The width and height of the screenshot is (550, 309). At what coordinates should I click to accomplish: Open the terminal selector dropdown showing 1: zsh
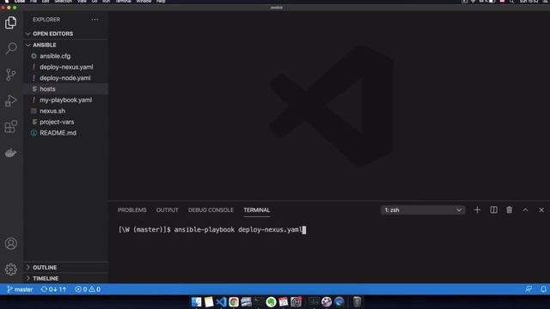tap(423, 209)
